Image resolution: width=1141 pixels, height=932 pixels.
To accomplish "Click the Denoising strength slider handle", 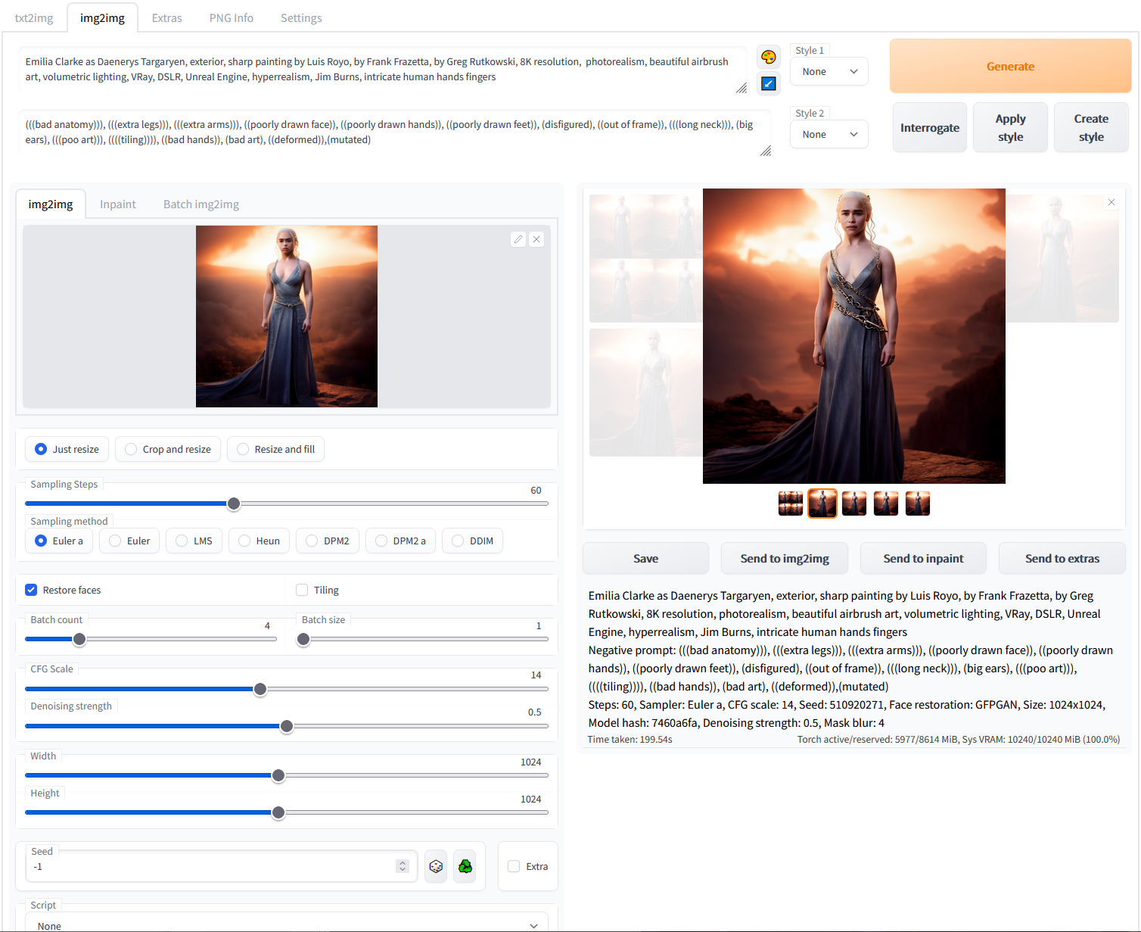I will coord(287,726).
